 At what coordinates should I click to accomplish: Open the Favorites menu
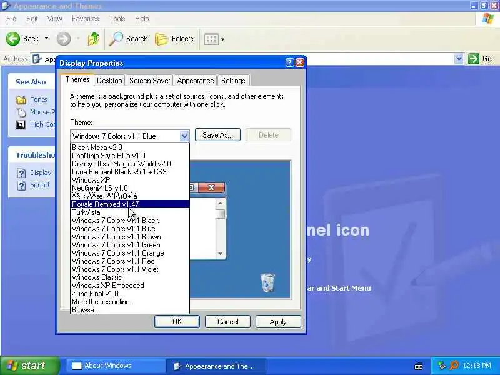85,19
